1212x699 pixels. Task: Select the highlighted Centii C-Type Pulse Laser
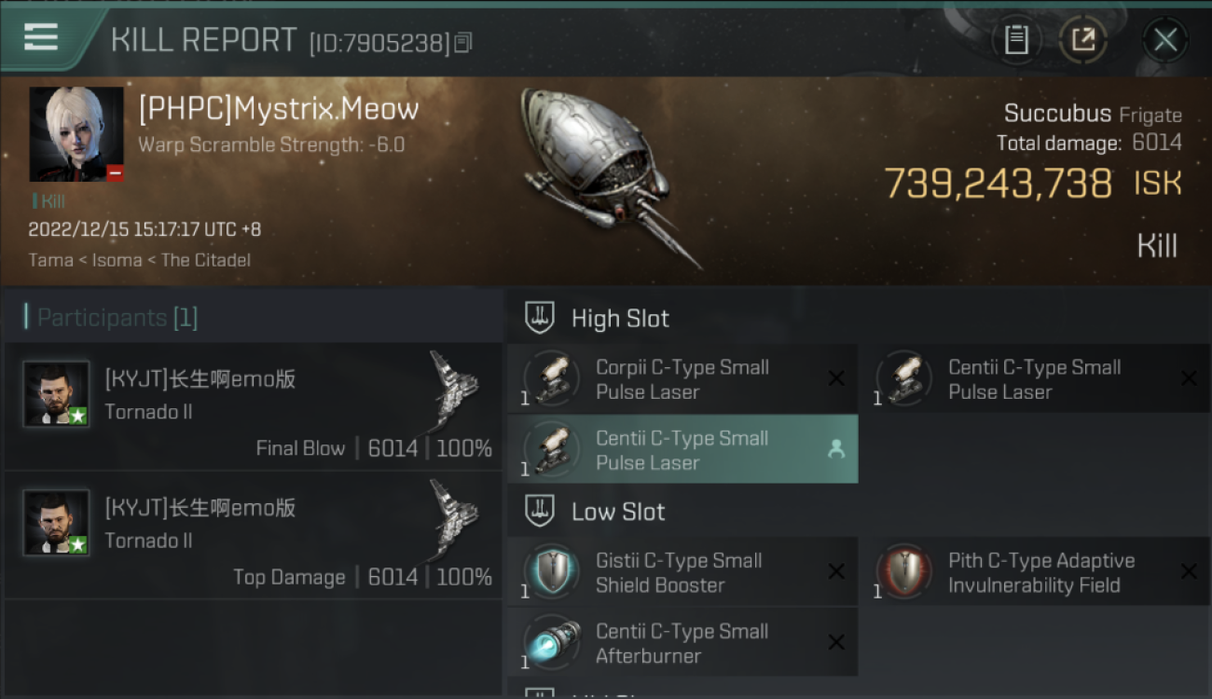click(x=682, y=450)
